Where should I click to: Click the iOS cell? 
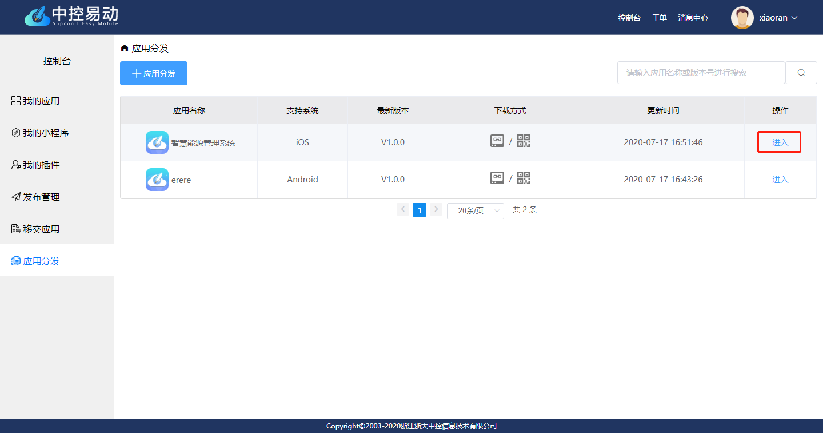click(302, 142)
